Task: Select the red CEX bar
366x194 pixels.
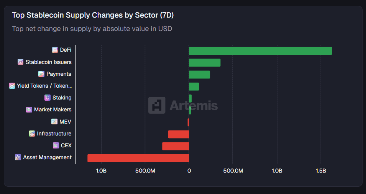Action: [176, 146]
